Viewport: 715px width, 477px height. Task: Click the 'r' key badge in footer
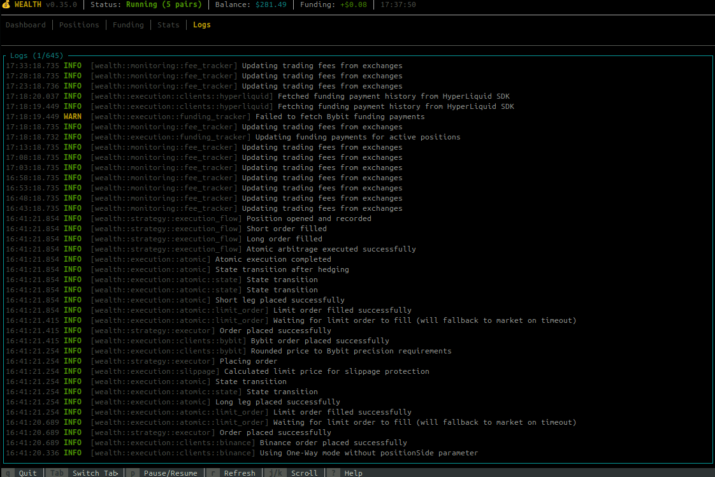click(x=213, y=473)
